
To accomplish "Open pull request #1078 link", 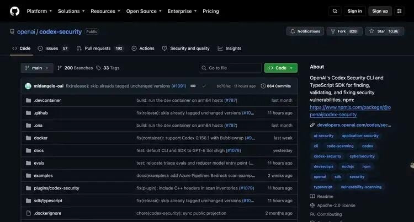I will (x=233, y=150).
